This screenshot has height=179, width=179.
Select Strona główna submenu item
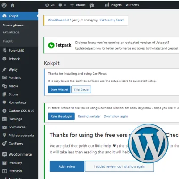(13, 25)
